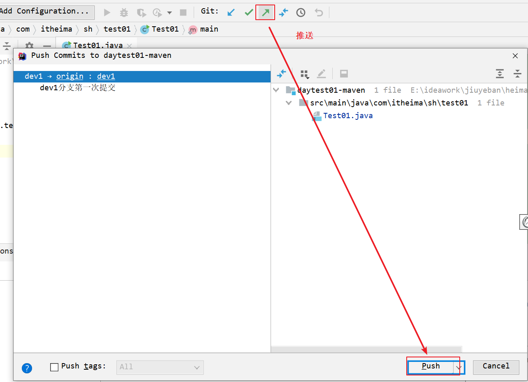Click the origin remote link
The image size is (528, 382).
point(69,76)
